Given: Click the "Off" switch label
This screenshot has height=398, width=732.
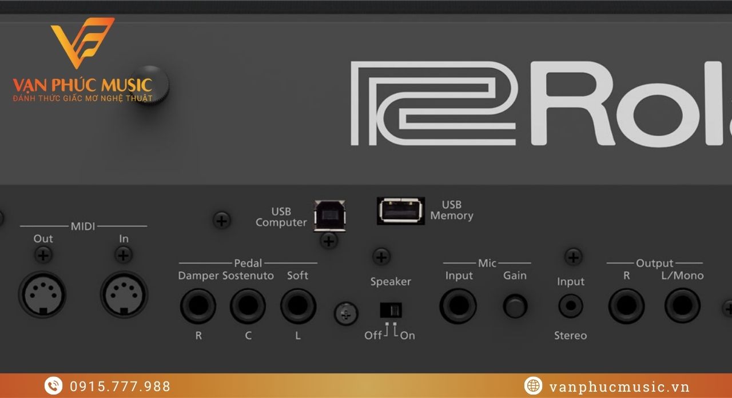Looking at the screenshot, I should point(373,336).
